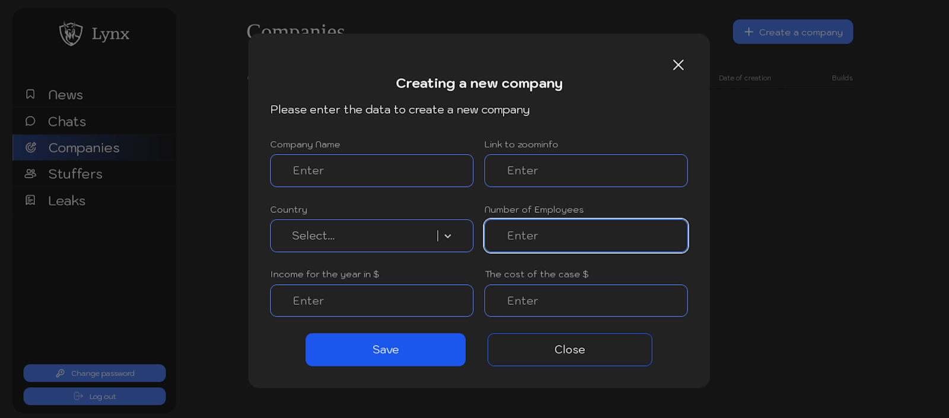Click the Country Select... field
Screen dimensions: 949x418
372,236
